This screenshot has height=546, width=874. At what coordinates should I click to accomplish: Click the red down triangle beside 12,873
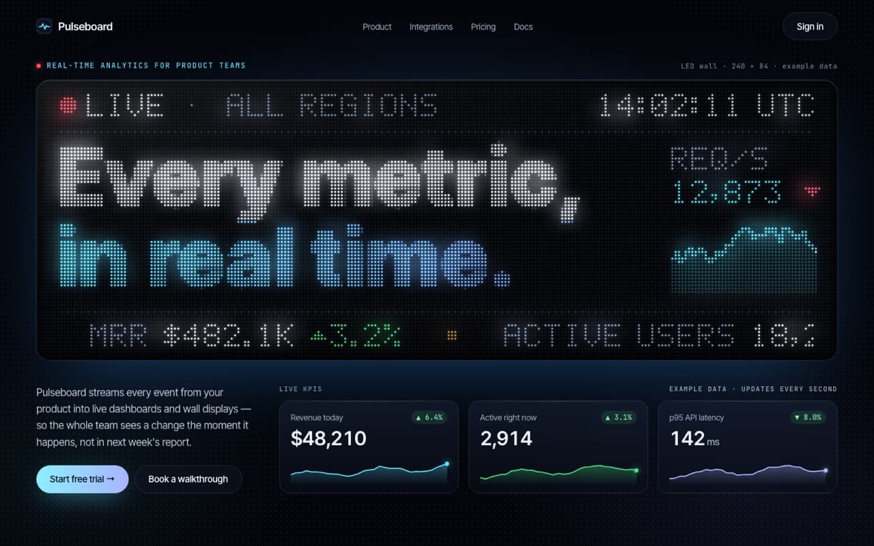812,191
